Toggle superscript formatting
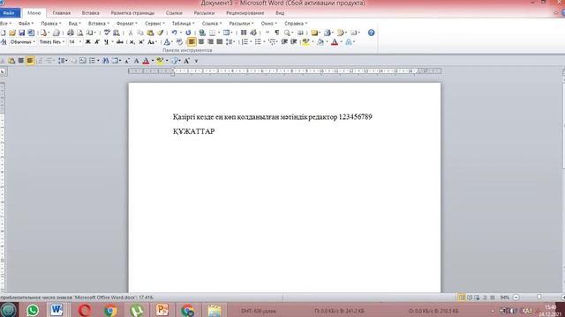The width and height of the screenshot is (565, 317). click(141, 42)
